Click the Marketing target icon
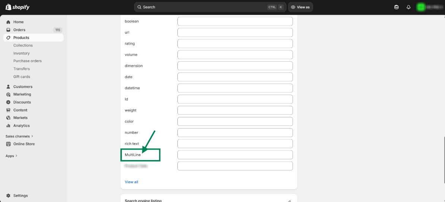The height and width of the screenshot is (202, 445). tap(8, 94)
